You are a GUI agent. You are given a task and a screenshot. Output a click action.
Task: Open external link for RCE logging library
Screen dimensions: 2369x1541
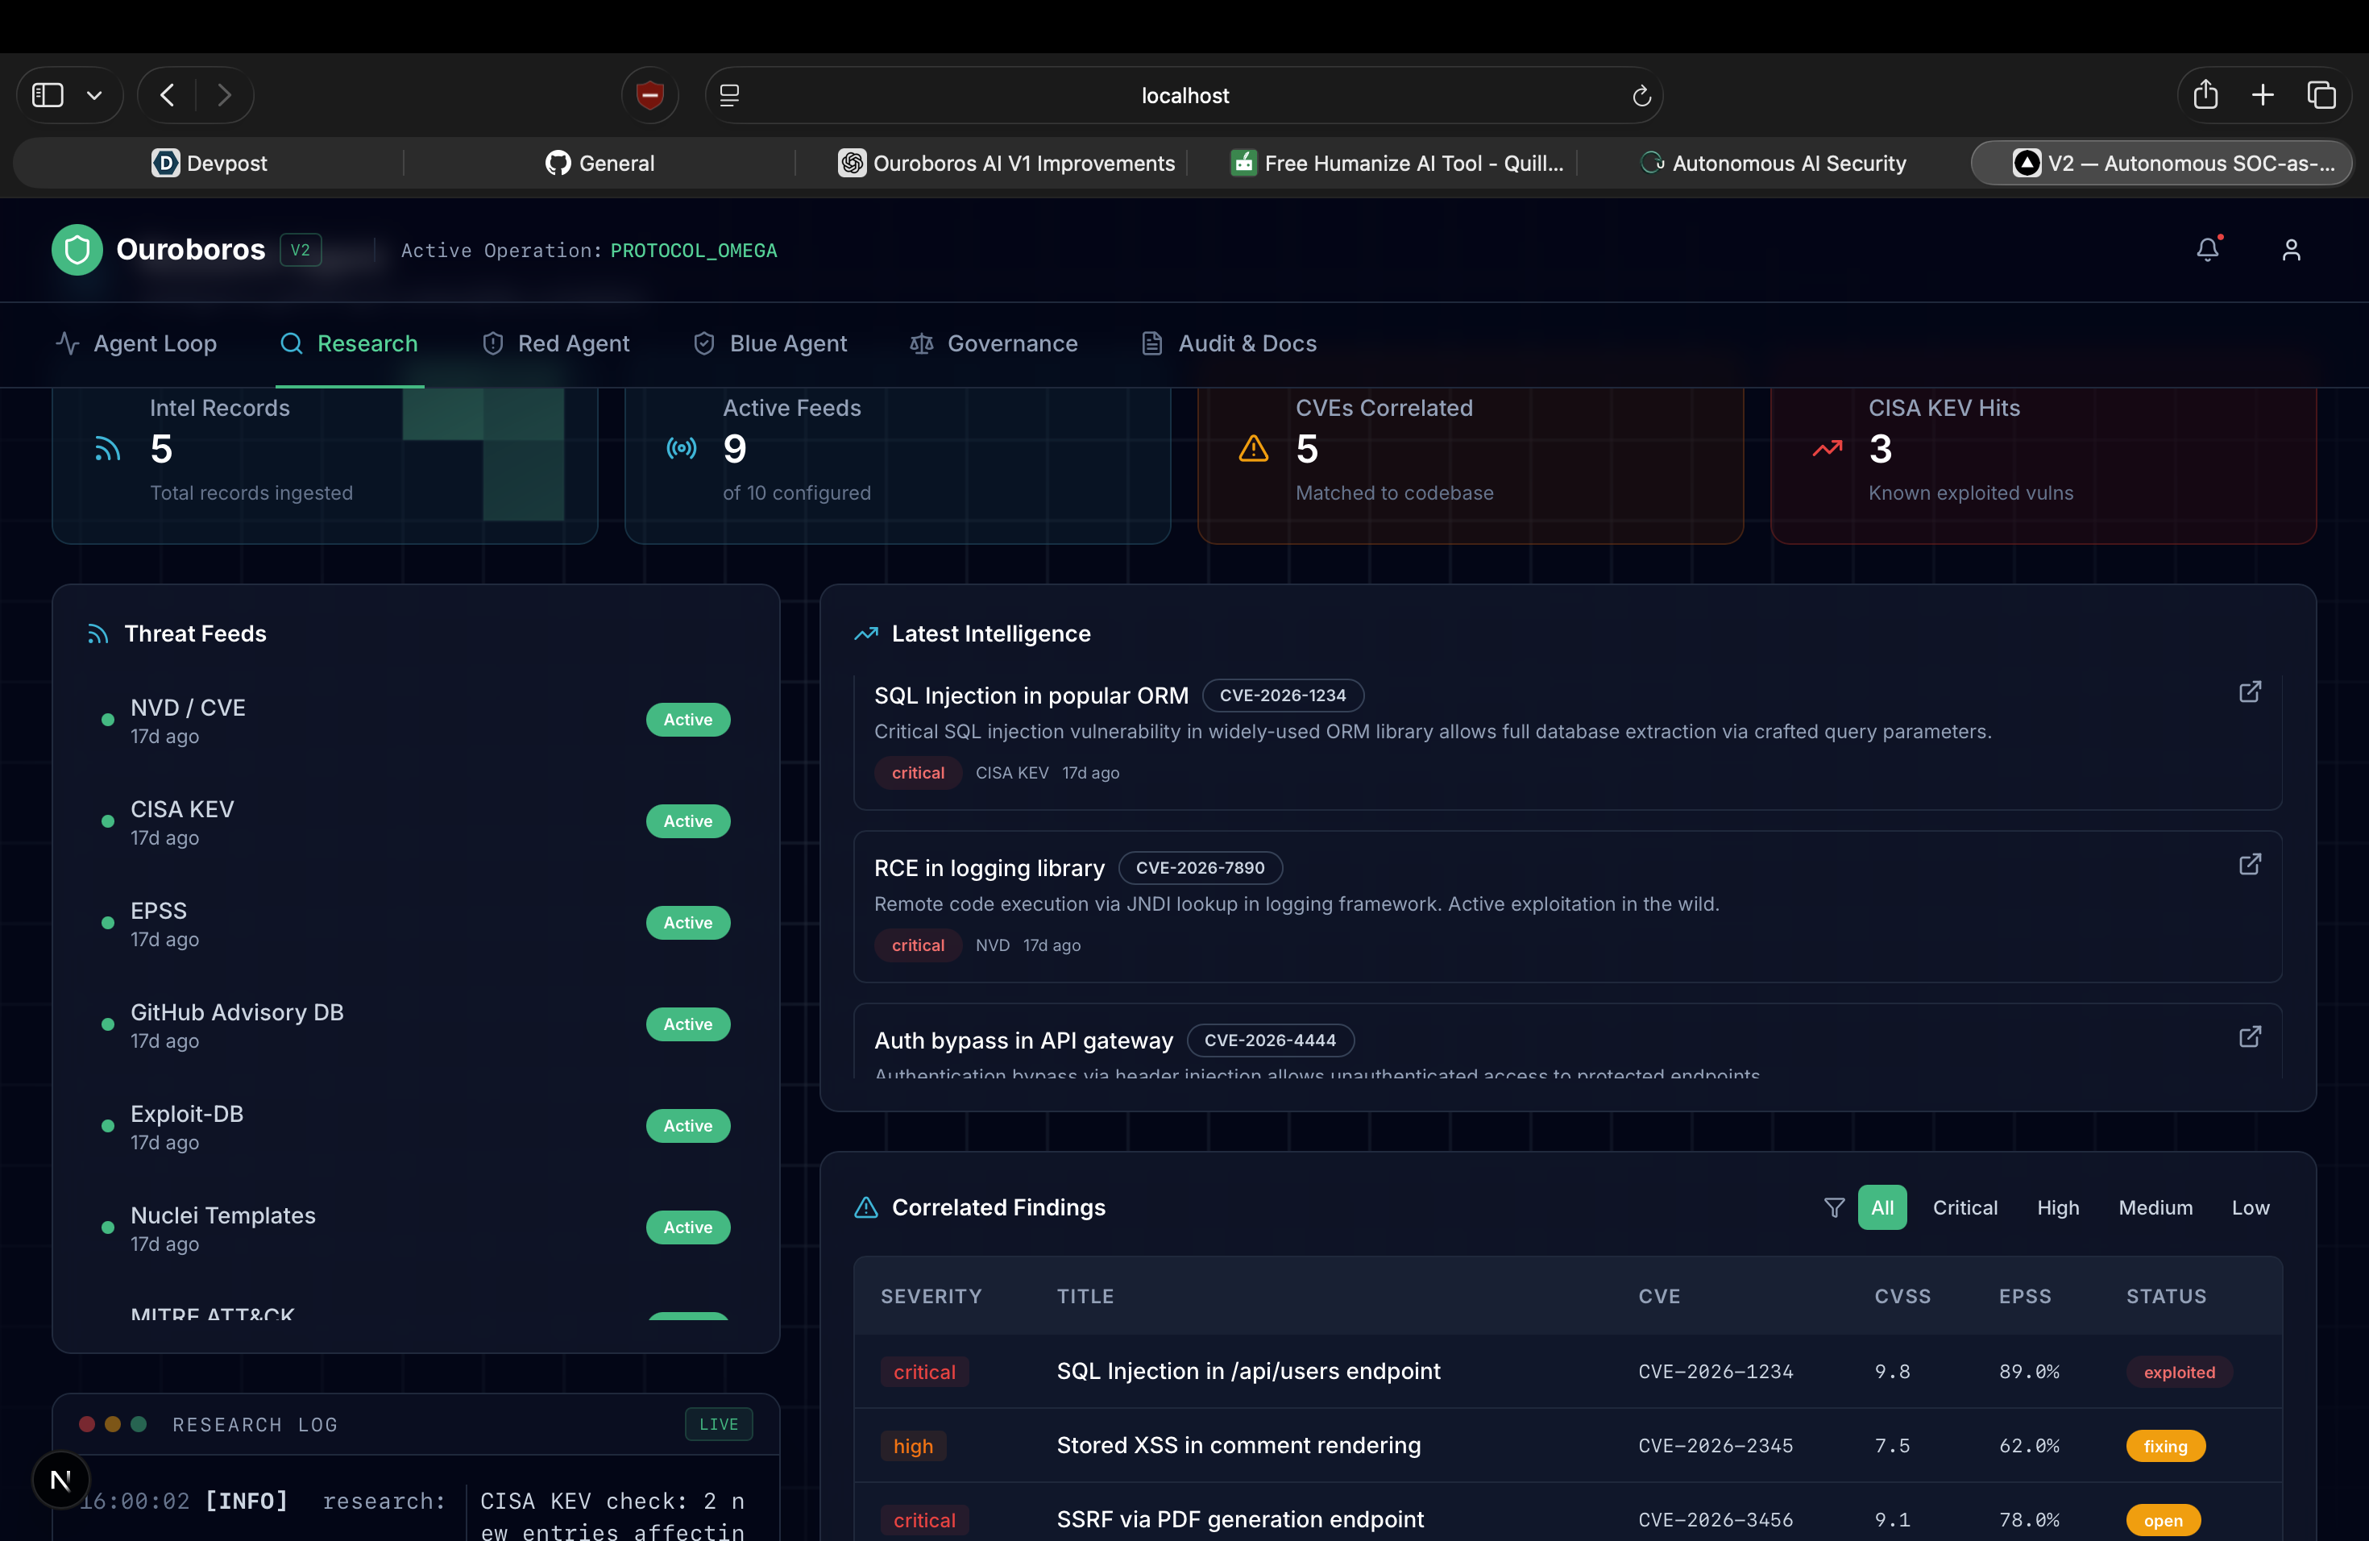pos(2249,864)
